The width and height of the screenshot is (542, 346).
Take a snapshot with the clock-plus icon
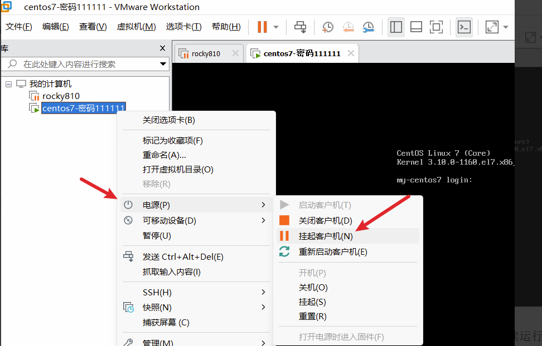pyautogui.click(x=327, y=27)
